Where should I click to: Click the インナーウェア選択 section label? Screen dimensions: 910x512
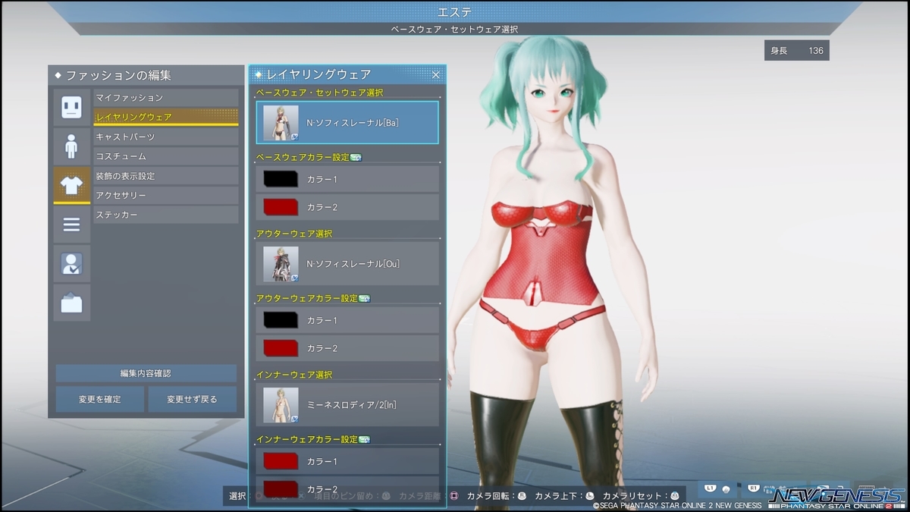[x=294, y=375]
